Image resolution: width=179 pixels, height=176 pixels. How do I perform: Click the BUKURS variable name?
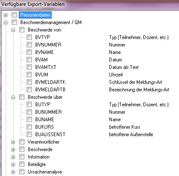click(x=44, y=127)
